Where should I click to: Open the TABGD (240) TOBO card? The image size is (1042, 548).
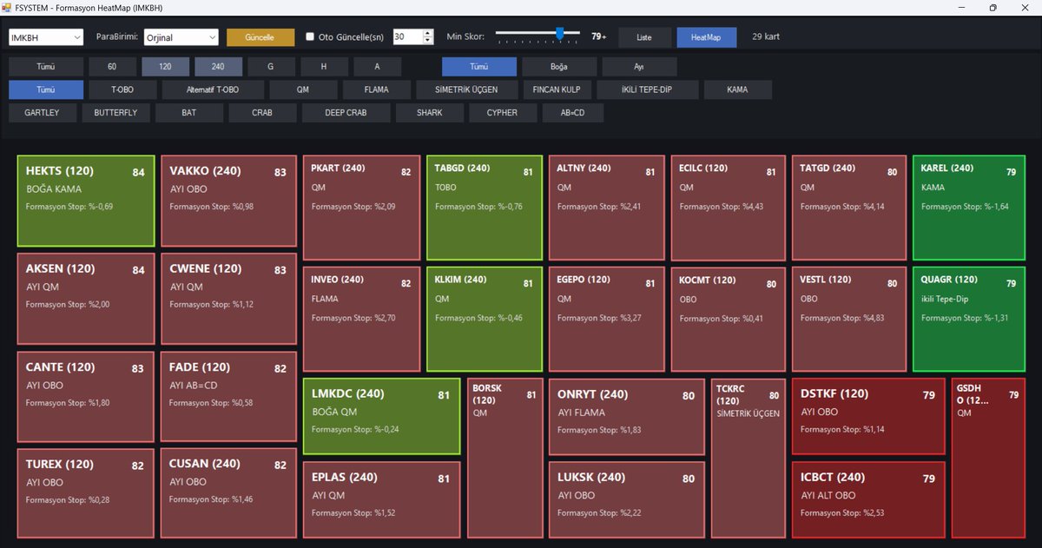point(485,208)
